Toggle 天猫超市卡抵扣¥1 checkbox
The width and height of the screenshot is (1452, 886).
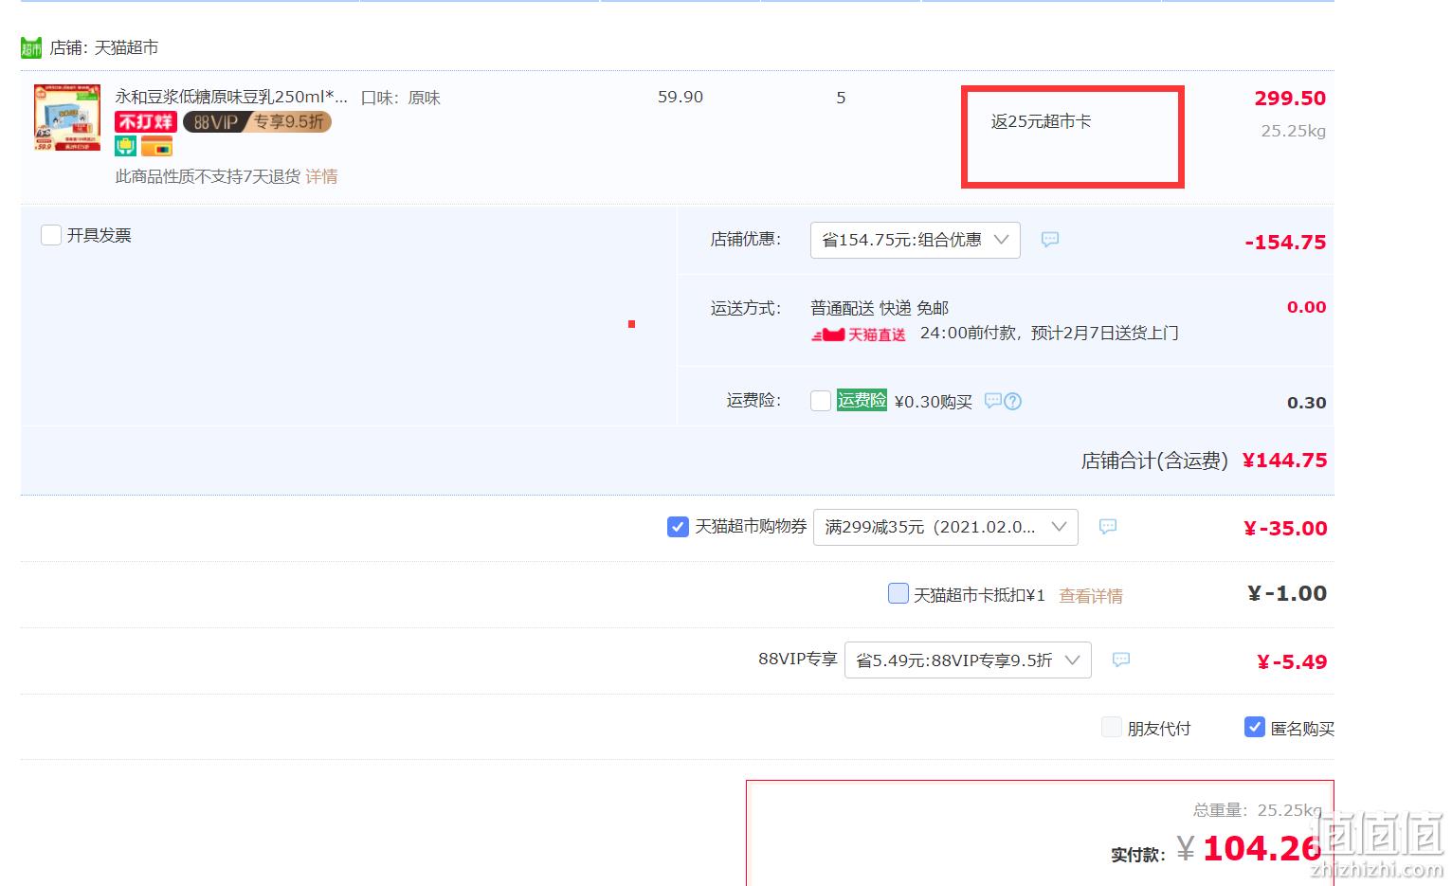[x=898, y=593]
